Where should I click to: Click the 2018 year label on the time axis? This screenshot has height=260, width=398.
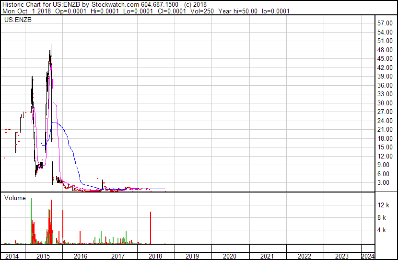tap(155, 256)
